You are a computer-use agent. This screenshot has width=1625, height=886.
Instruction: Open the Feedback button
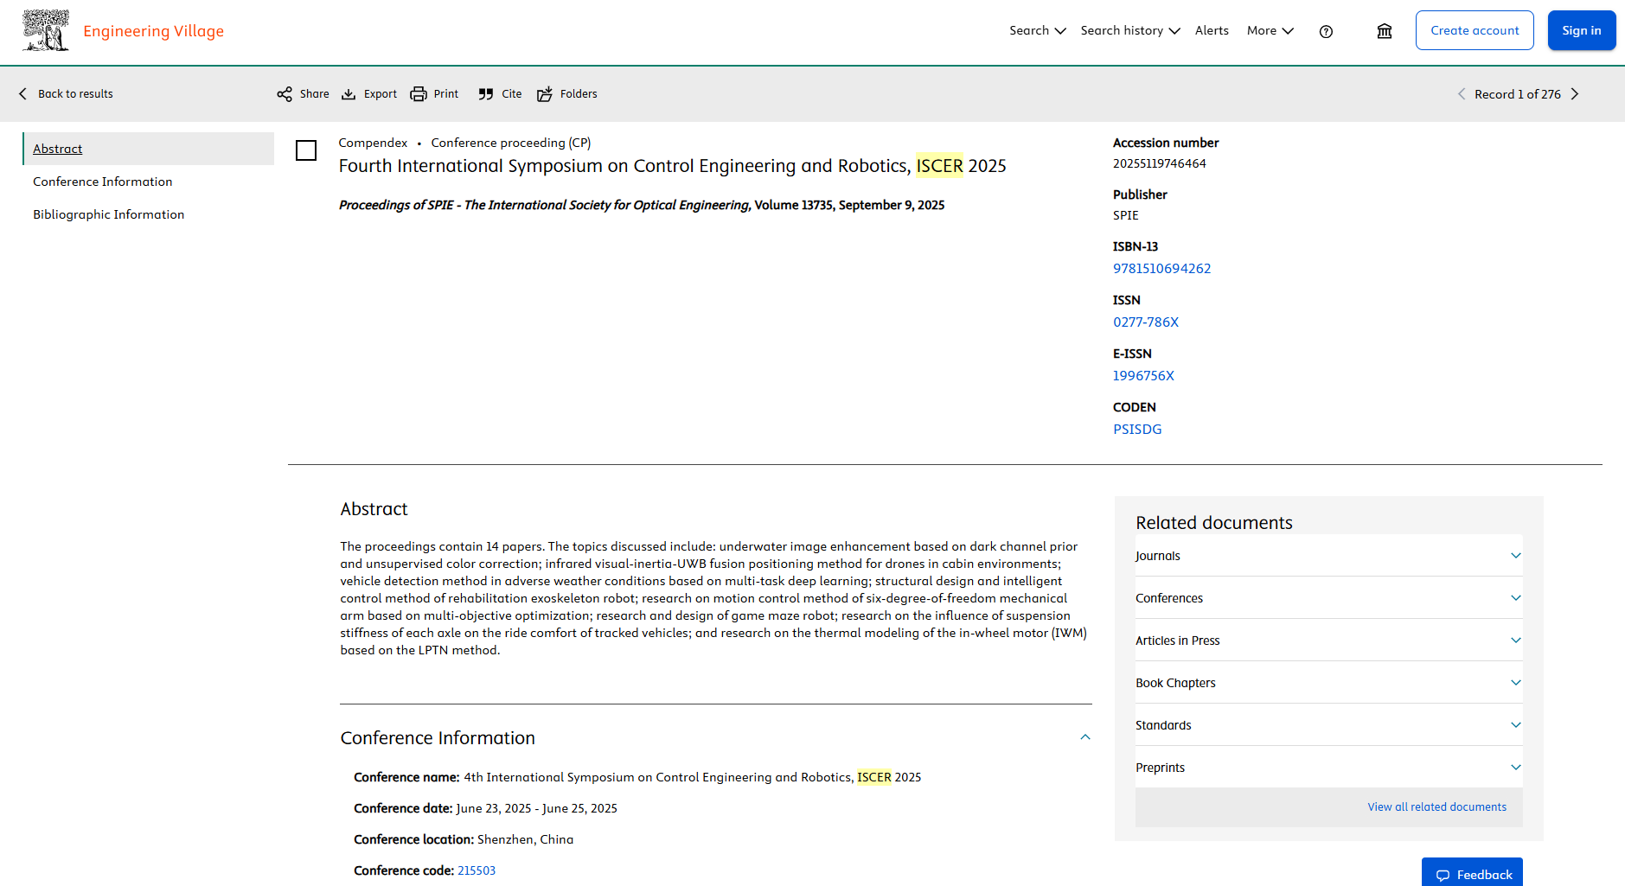point(1473,874)
